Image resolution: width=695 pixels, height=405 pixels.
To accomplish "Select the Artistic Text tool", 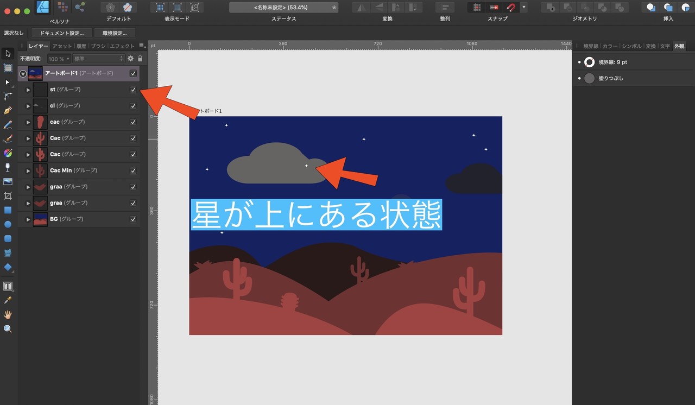I will (8, 286).
